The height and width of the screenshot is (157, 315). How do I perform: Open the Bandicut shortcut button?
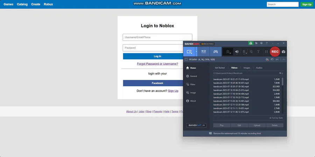click(196, 125)
